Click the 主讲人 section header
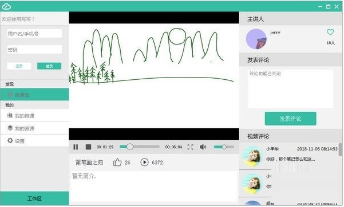Image resolution: width=344 pixels, height=207 pixels. [290, 19]
